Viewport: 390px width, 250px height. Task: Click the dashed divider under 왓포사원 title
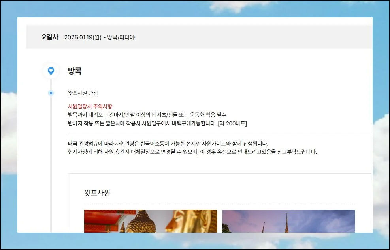pyautogui.click(x=219, y=204)
